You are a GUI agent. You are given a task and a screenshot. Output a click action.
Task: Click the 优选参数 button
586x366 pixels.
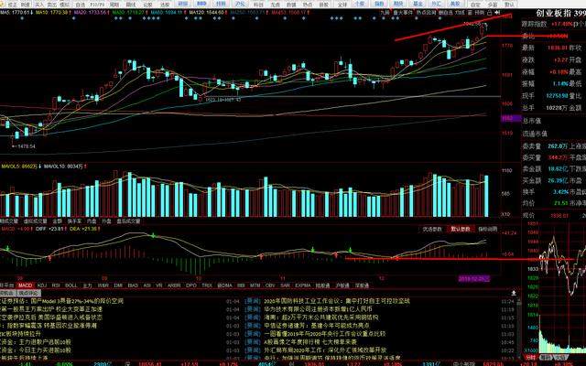431,229
